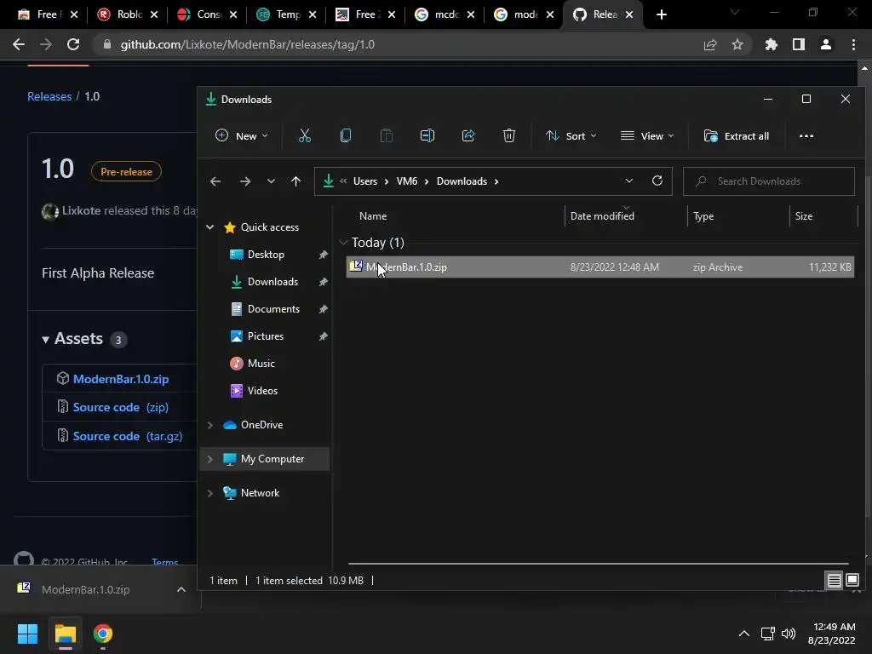The height and width of the screenshot is (654, 872).
Task: Click the Paste icon in Explorer toolbar
Action: 387,135
